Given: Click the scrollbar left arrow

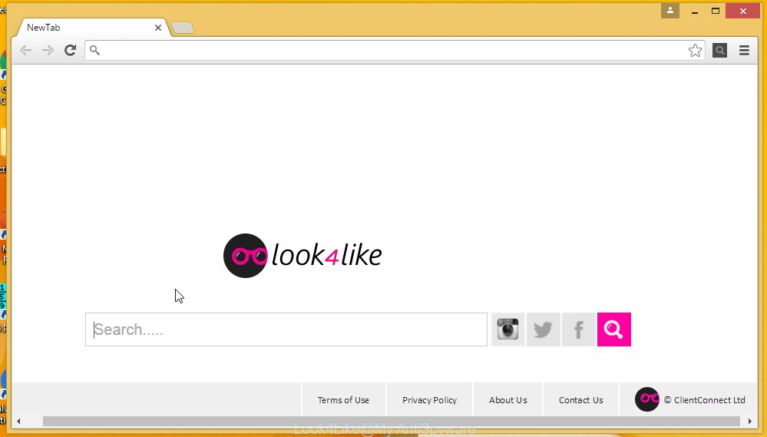Looking at the screenshot, I should tap(18, 421).
